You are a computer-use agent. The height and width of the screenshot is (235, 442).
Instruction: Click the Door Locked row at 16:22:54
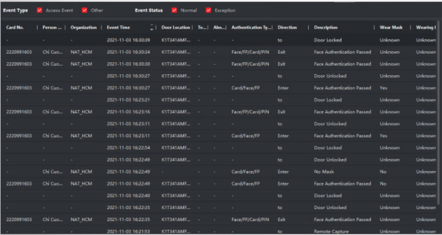point(329,148)
